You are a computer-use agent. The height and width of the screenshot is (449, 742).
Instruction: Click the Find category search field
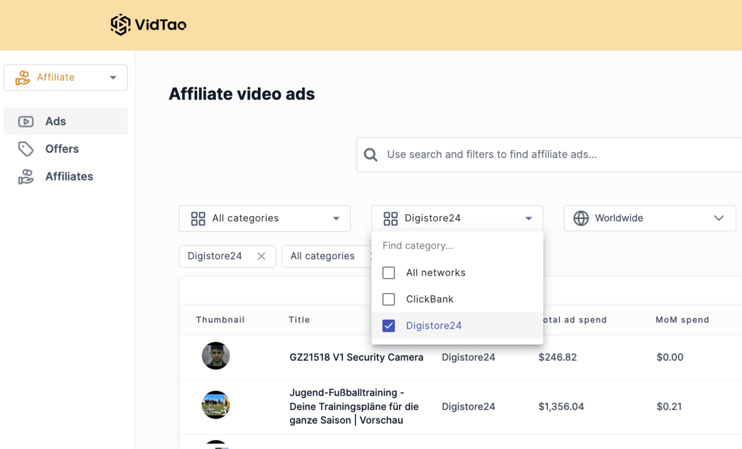click(457, 245)
